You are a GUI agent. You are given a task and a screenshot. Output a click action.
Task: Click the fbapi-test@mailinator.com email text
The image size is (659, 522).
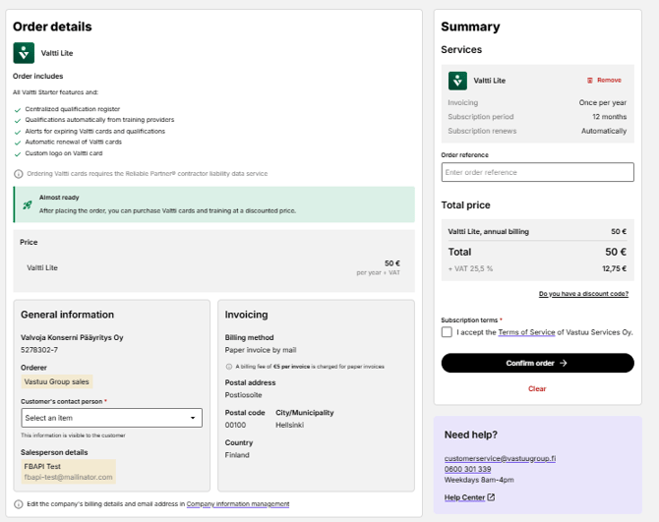pos(69,477)
